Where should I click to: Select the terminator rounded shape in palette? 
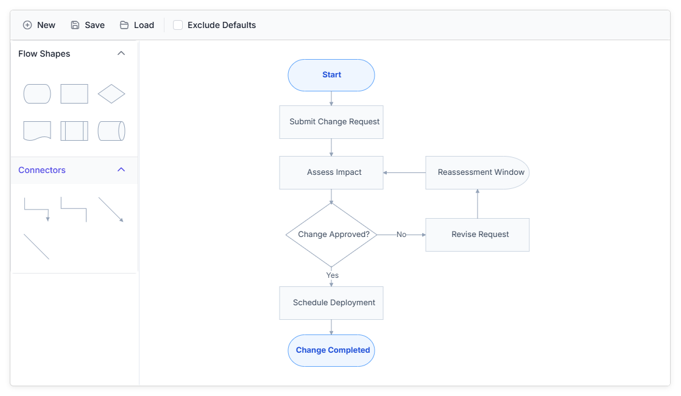(x=37, y=94)
